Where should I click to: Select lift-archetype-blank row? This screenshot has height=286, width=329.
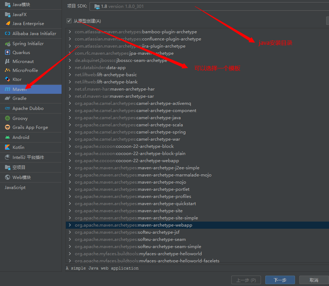click(197, 82)
